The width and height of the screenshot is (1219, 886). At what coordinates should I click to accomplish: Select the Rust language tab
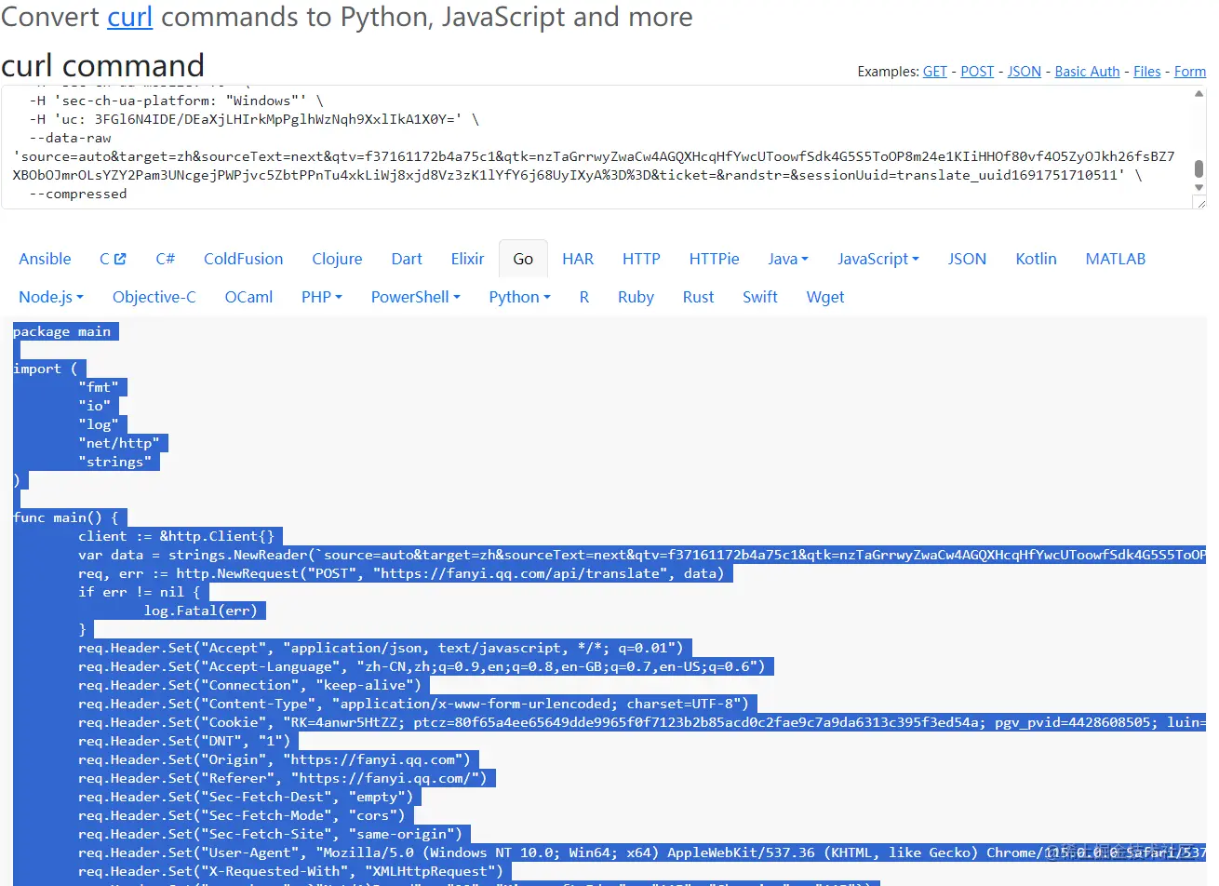(698, 297)
